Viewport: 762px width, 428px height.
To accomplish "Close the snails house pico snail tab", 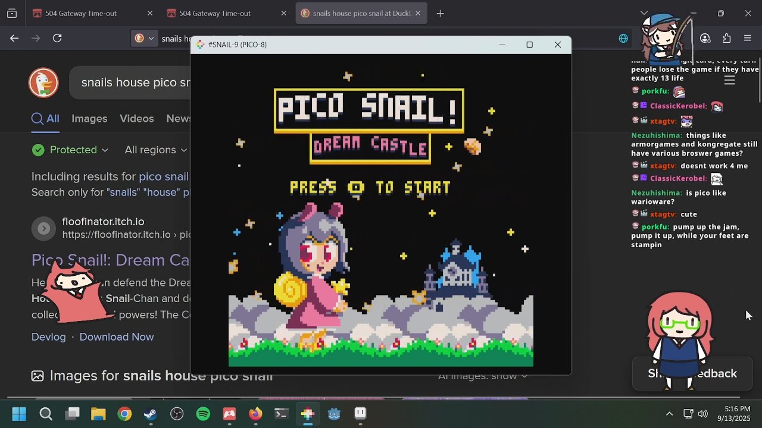I will pyautogui.click(x=417, y=13).
